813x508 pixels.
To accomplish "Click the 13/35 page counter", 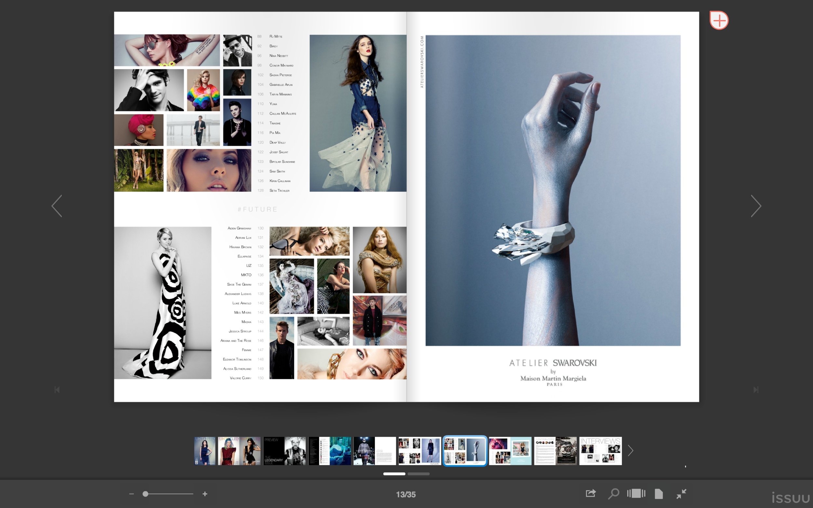I will [406, 494].
